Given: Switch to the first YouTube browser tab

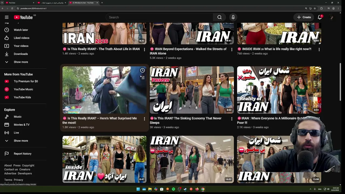Looking at the screenshot, I should [19, 3].
